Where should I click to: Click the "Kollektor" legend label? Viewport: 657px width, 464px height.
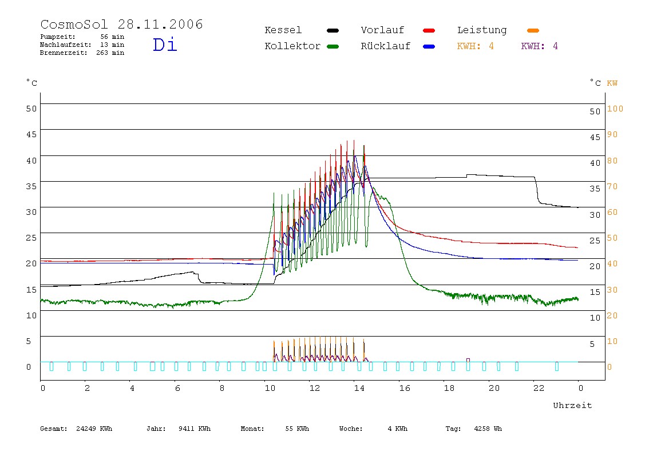pyautogui.click(x=292, y=46)
